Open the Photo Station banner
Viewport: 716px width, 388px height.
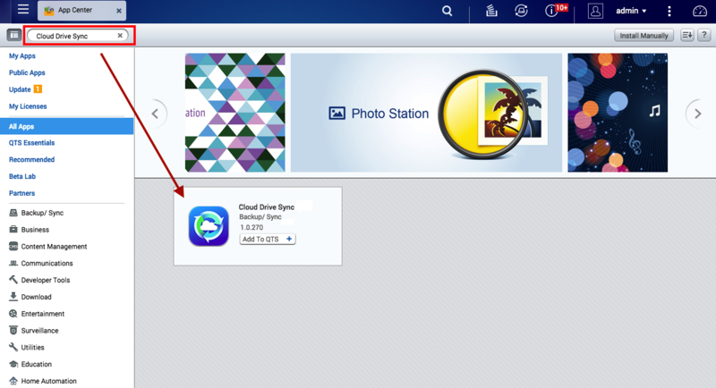tap(426, 113)
